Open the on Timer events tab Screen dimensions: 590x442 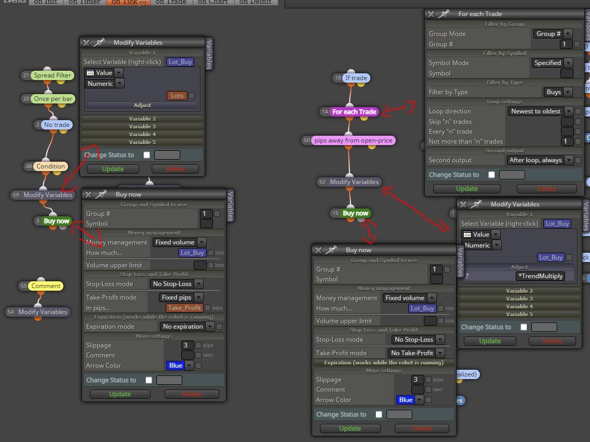(x=84, y=2)
